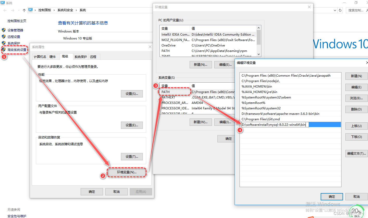Click 删除(D) in 编辑环境变量 dialog

tap(356, 109)
